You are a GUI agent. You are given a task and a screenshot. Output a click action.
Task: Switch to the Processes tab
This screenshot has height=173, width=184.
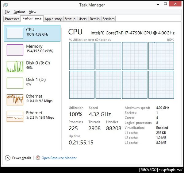click(x=12, y=19)
